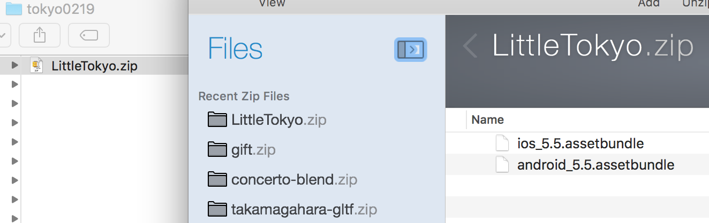
Task: Click the ios_5.5.assetbundle file icon
Action: pos(502,144)
